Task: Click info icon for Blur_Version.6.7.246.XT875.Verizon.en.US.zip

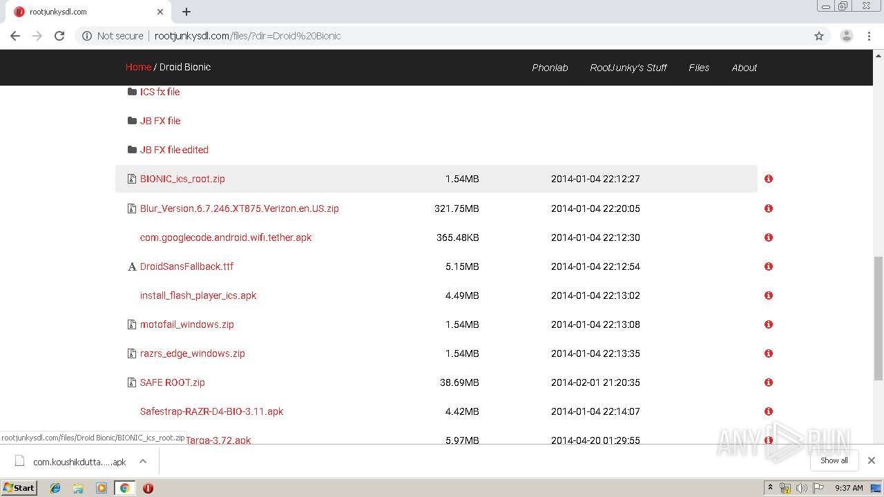Action: (769, 208)
